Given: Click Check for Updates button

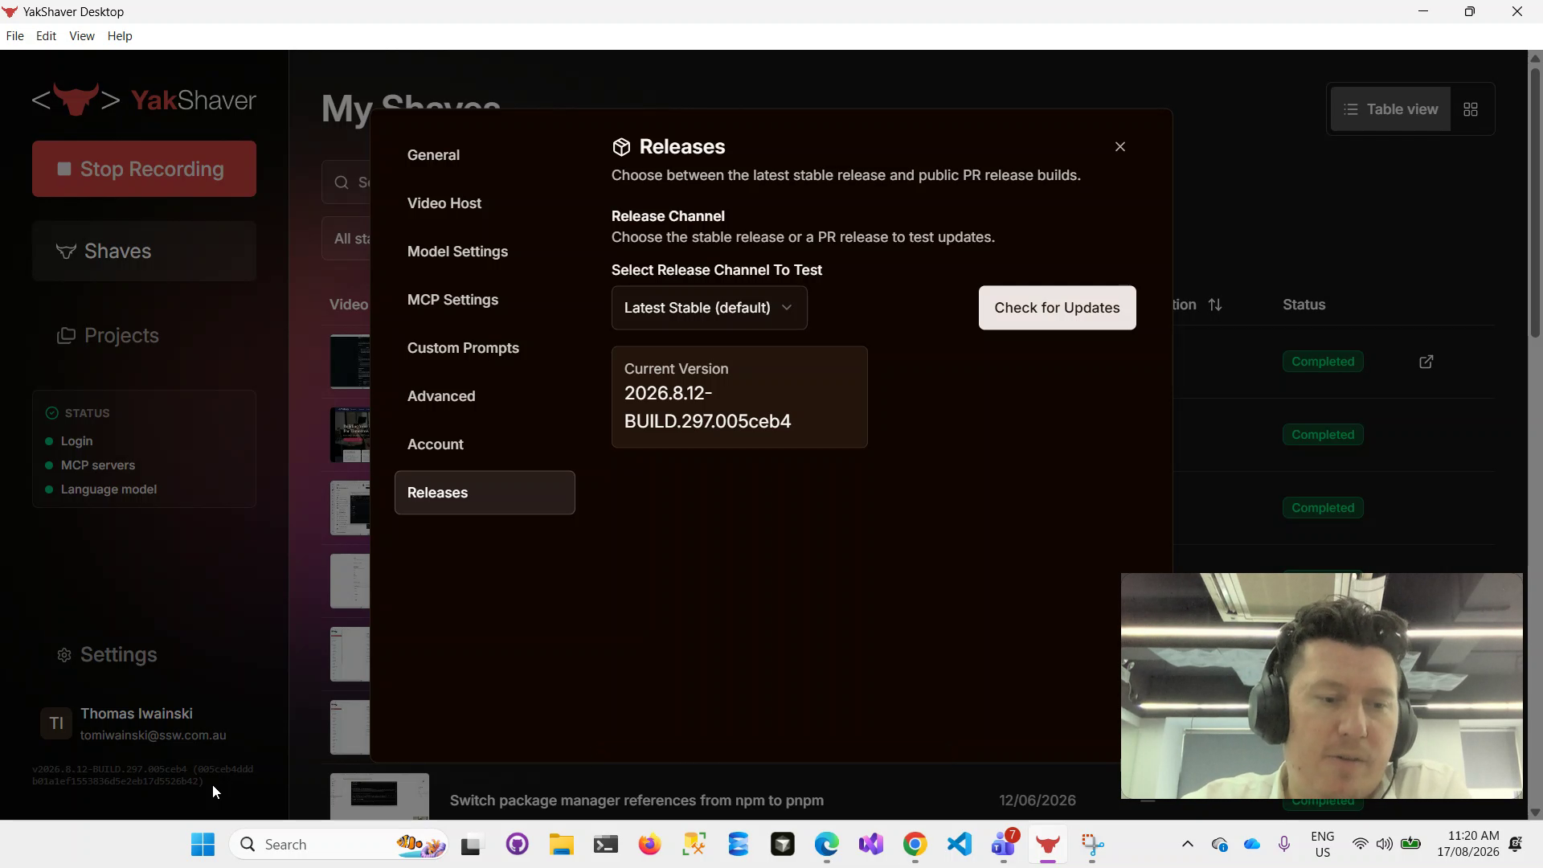Looking at the screenshot, I should [x=1057, y=308].
